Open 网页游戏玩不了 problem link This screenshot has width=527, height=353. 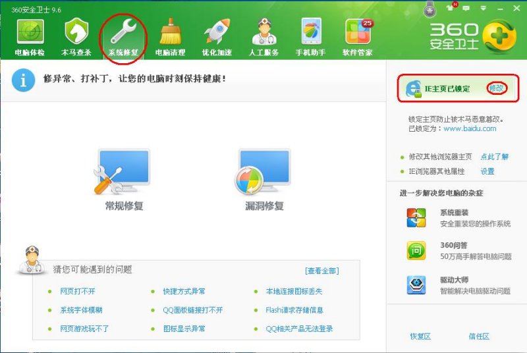(84, 329)
